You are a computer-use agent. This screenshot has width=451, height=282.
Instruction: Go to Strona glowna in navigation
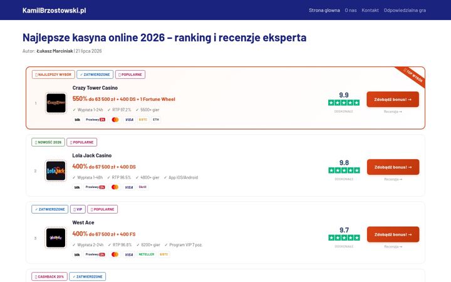click(x=324, y=11)
